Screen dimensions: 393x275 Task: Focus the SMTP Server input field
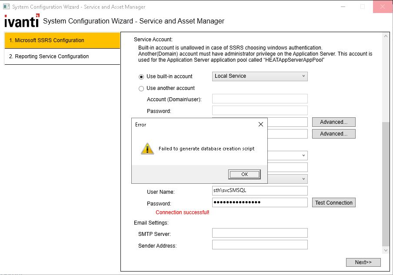click(260, 233)
